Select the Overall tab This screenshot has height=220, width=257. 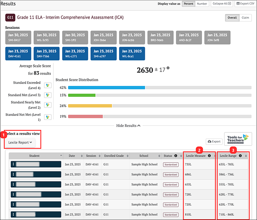point(232,18)
